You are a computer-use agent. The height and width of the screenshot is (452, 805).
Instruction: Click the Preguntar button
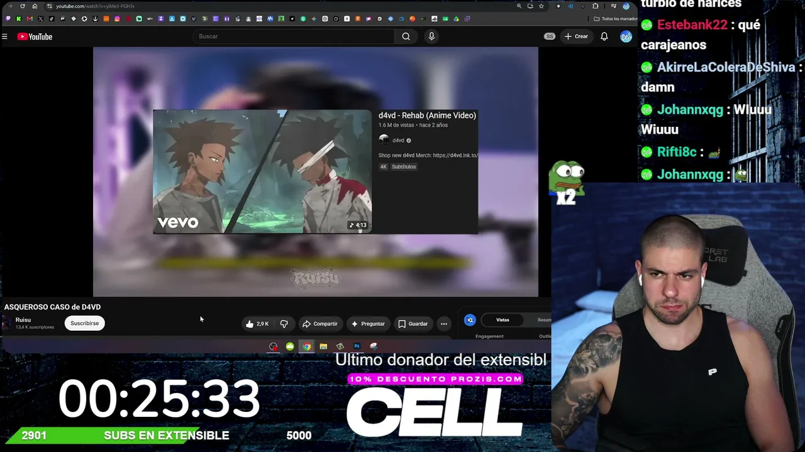pyautogui.click(x=368, y=324)
